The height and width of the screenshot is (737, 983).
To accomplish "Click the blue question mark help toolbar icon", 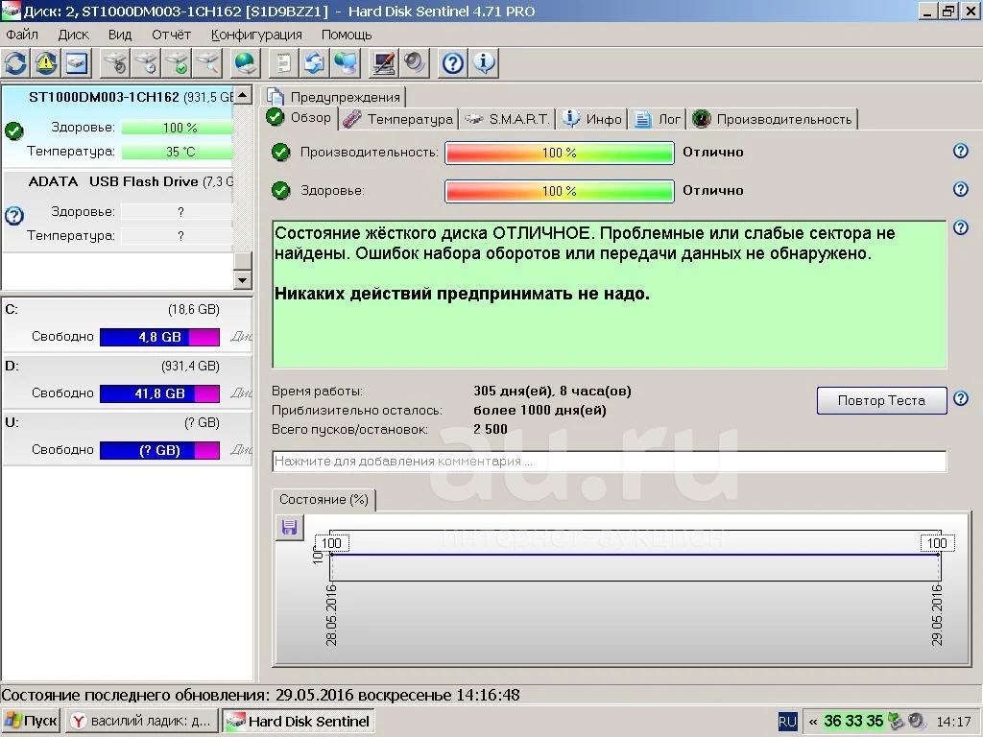I will tap(453, 63).
